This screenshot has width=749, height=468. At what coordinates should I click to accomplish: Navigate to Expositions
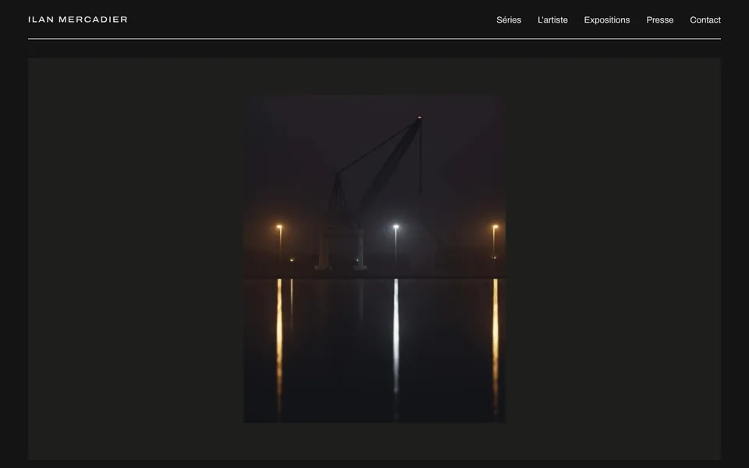point(607,20)
